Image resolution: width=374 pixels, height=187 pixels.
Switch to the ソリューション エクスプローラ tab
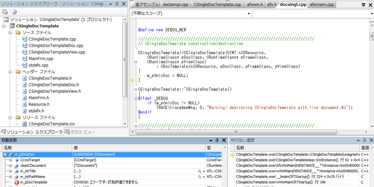click(32, 132)
